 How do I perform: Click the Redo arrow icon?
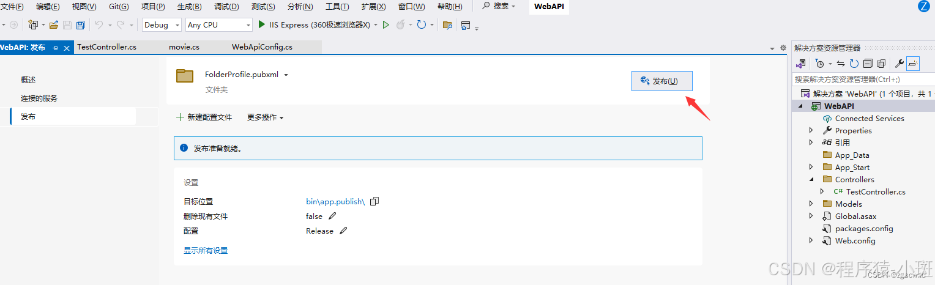tap(121, 25)
